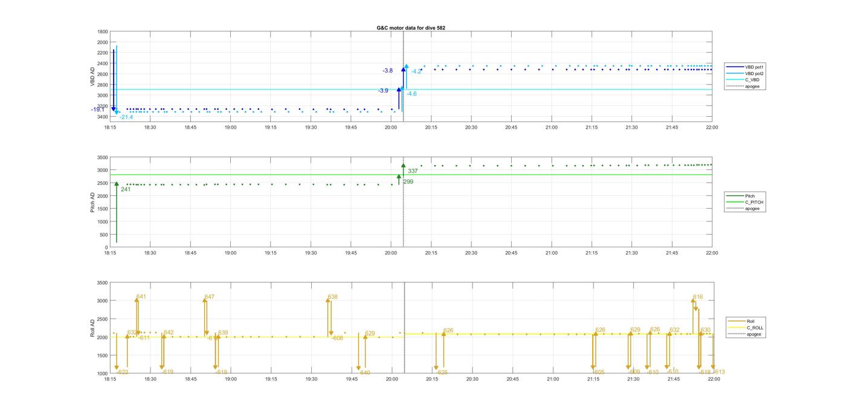Click the '0' y-axis tick of the Pitch plot

click(x=107, y=248)
